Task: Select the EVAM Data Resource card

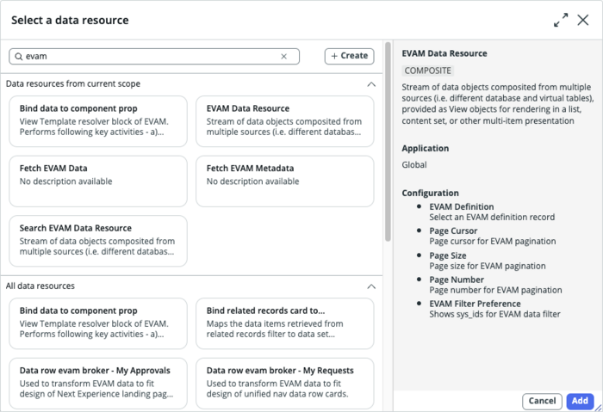Action: click(x=285, y=121)
